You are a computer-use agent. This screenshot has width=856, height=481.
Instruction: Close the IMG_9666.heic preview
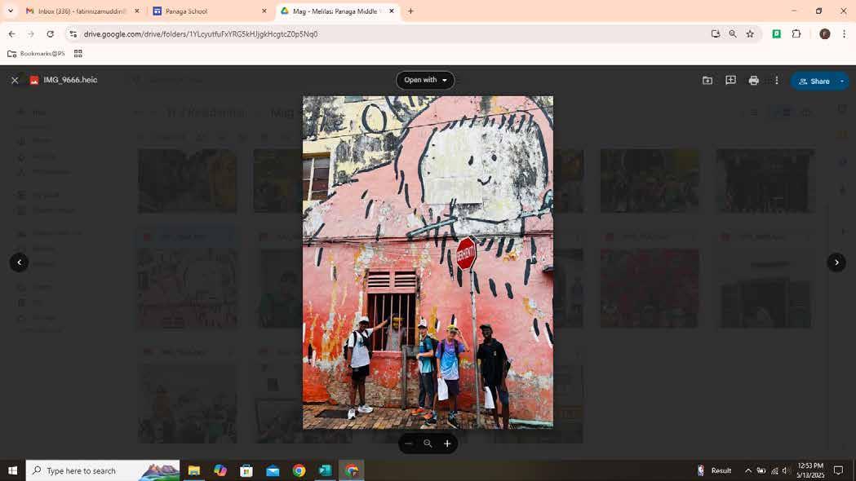tap(15, 80)
